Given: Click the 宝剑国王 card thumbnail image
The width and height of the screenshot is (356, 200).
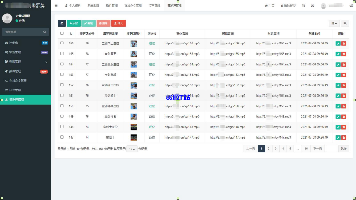Looking at the screenshot, I should pyautogui.click(x=133, y=54).
